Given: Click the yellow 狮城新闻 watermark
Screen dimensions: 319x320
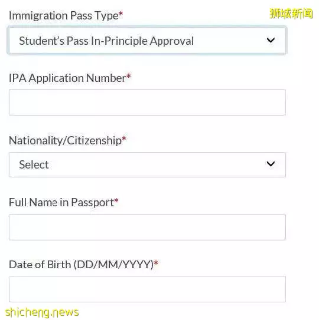Looking at the screenshot, I should pos(291,14).
